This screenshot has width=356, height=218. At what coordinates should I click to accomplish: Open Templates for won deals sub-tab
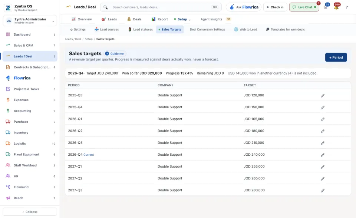click(286, 30)
